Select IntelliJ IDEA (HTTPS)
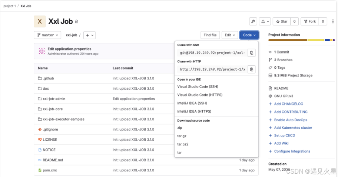Image resolution: width=338 pixels, height=177 pixels. [x=194, y=111]
